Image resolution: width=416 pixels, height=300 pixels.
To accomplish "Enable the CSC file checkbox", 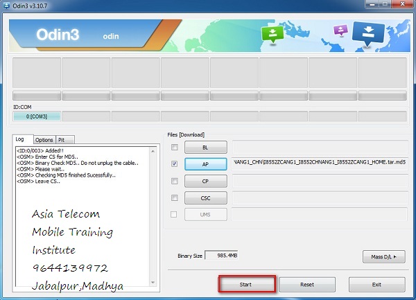I will 174,197.
